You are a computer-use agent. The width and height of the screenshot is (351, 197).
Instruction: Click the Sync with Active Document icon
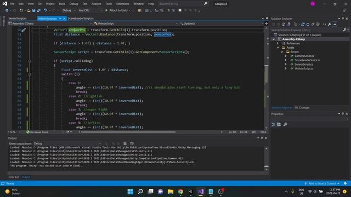point(303,24)
